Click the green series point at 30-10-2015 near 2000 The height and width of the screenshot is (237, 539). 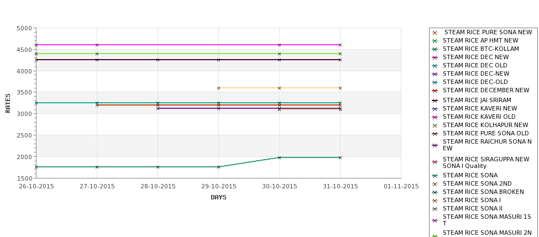280,157
